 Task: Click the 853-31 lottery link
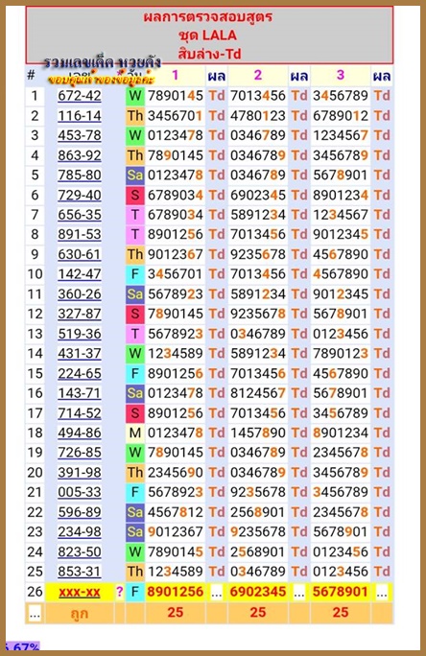pos(80,572)
